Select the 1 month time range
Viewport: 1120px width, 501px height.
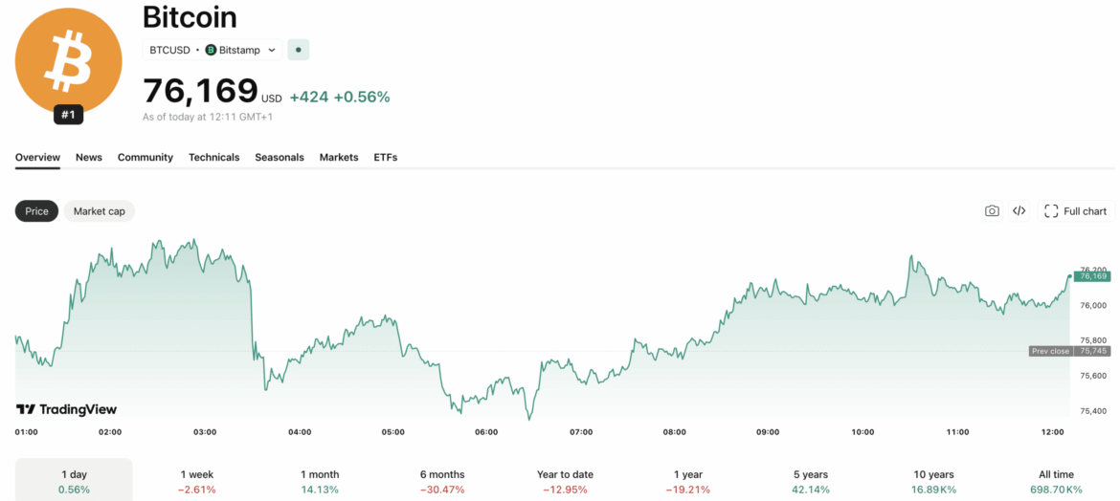click(x=320, y=481)
